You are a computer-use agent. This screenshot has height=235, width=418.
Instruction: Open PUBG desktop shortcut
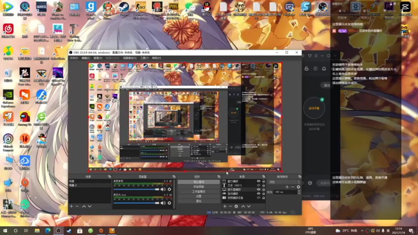173,10
